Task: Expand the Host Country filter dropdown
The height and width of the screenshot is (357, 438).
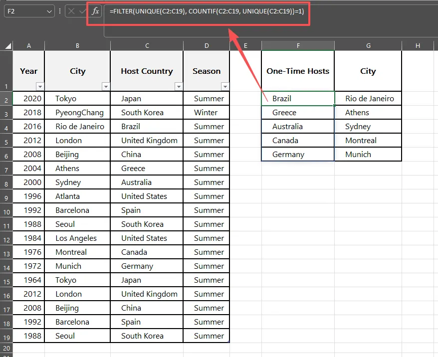Action: 179,86
